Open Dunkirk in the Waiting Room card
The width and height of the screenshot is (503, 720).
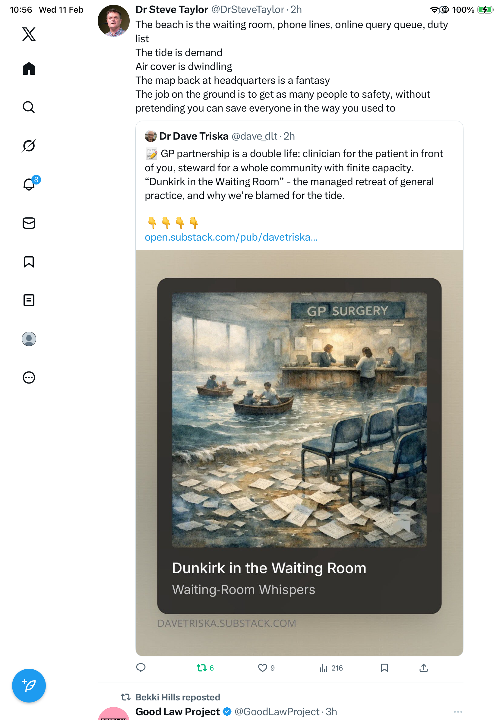[299, 453]
